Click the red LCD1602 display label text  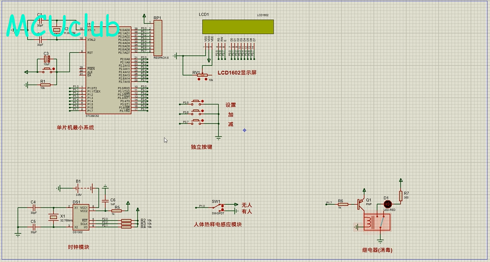tap(237, 73)
